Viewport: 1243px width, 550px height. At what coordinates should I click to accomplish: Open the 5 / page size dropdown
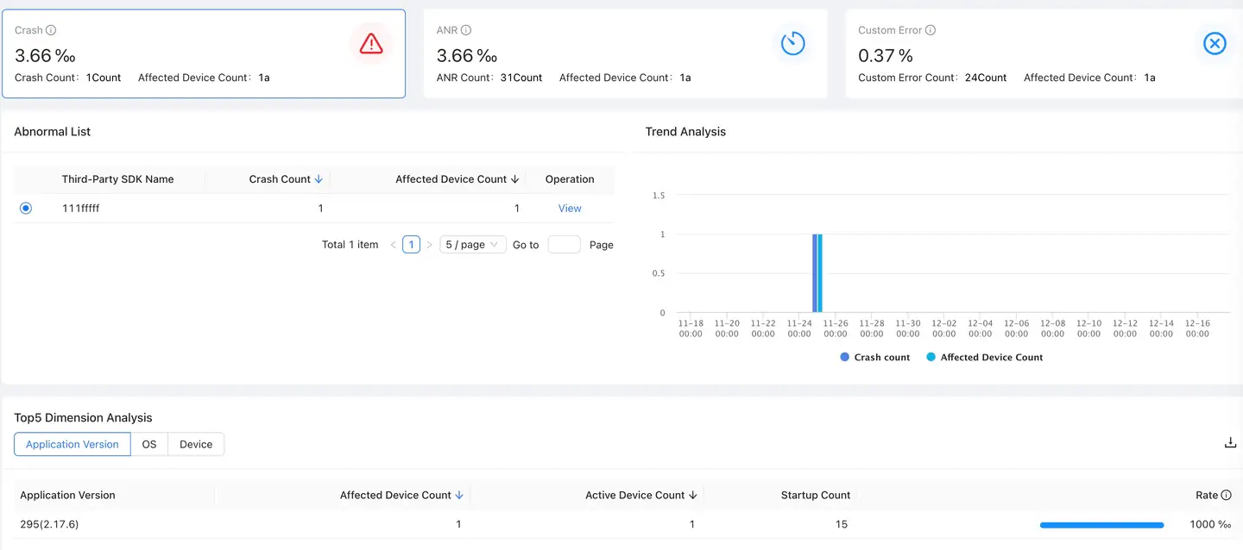(472, 245)
